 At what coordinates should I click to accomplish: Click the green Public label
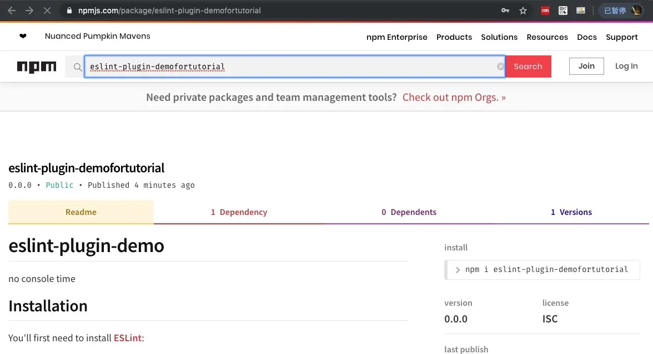(59, 185)
